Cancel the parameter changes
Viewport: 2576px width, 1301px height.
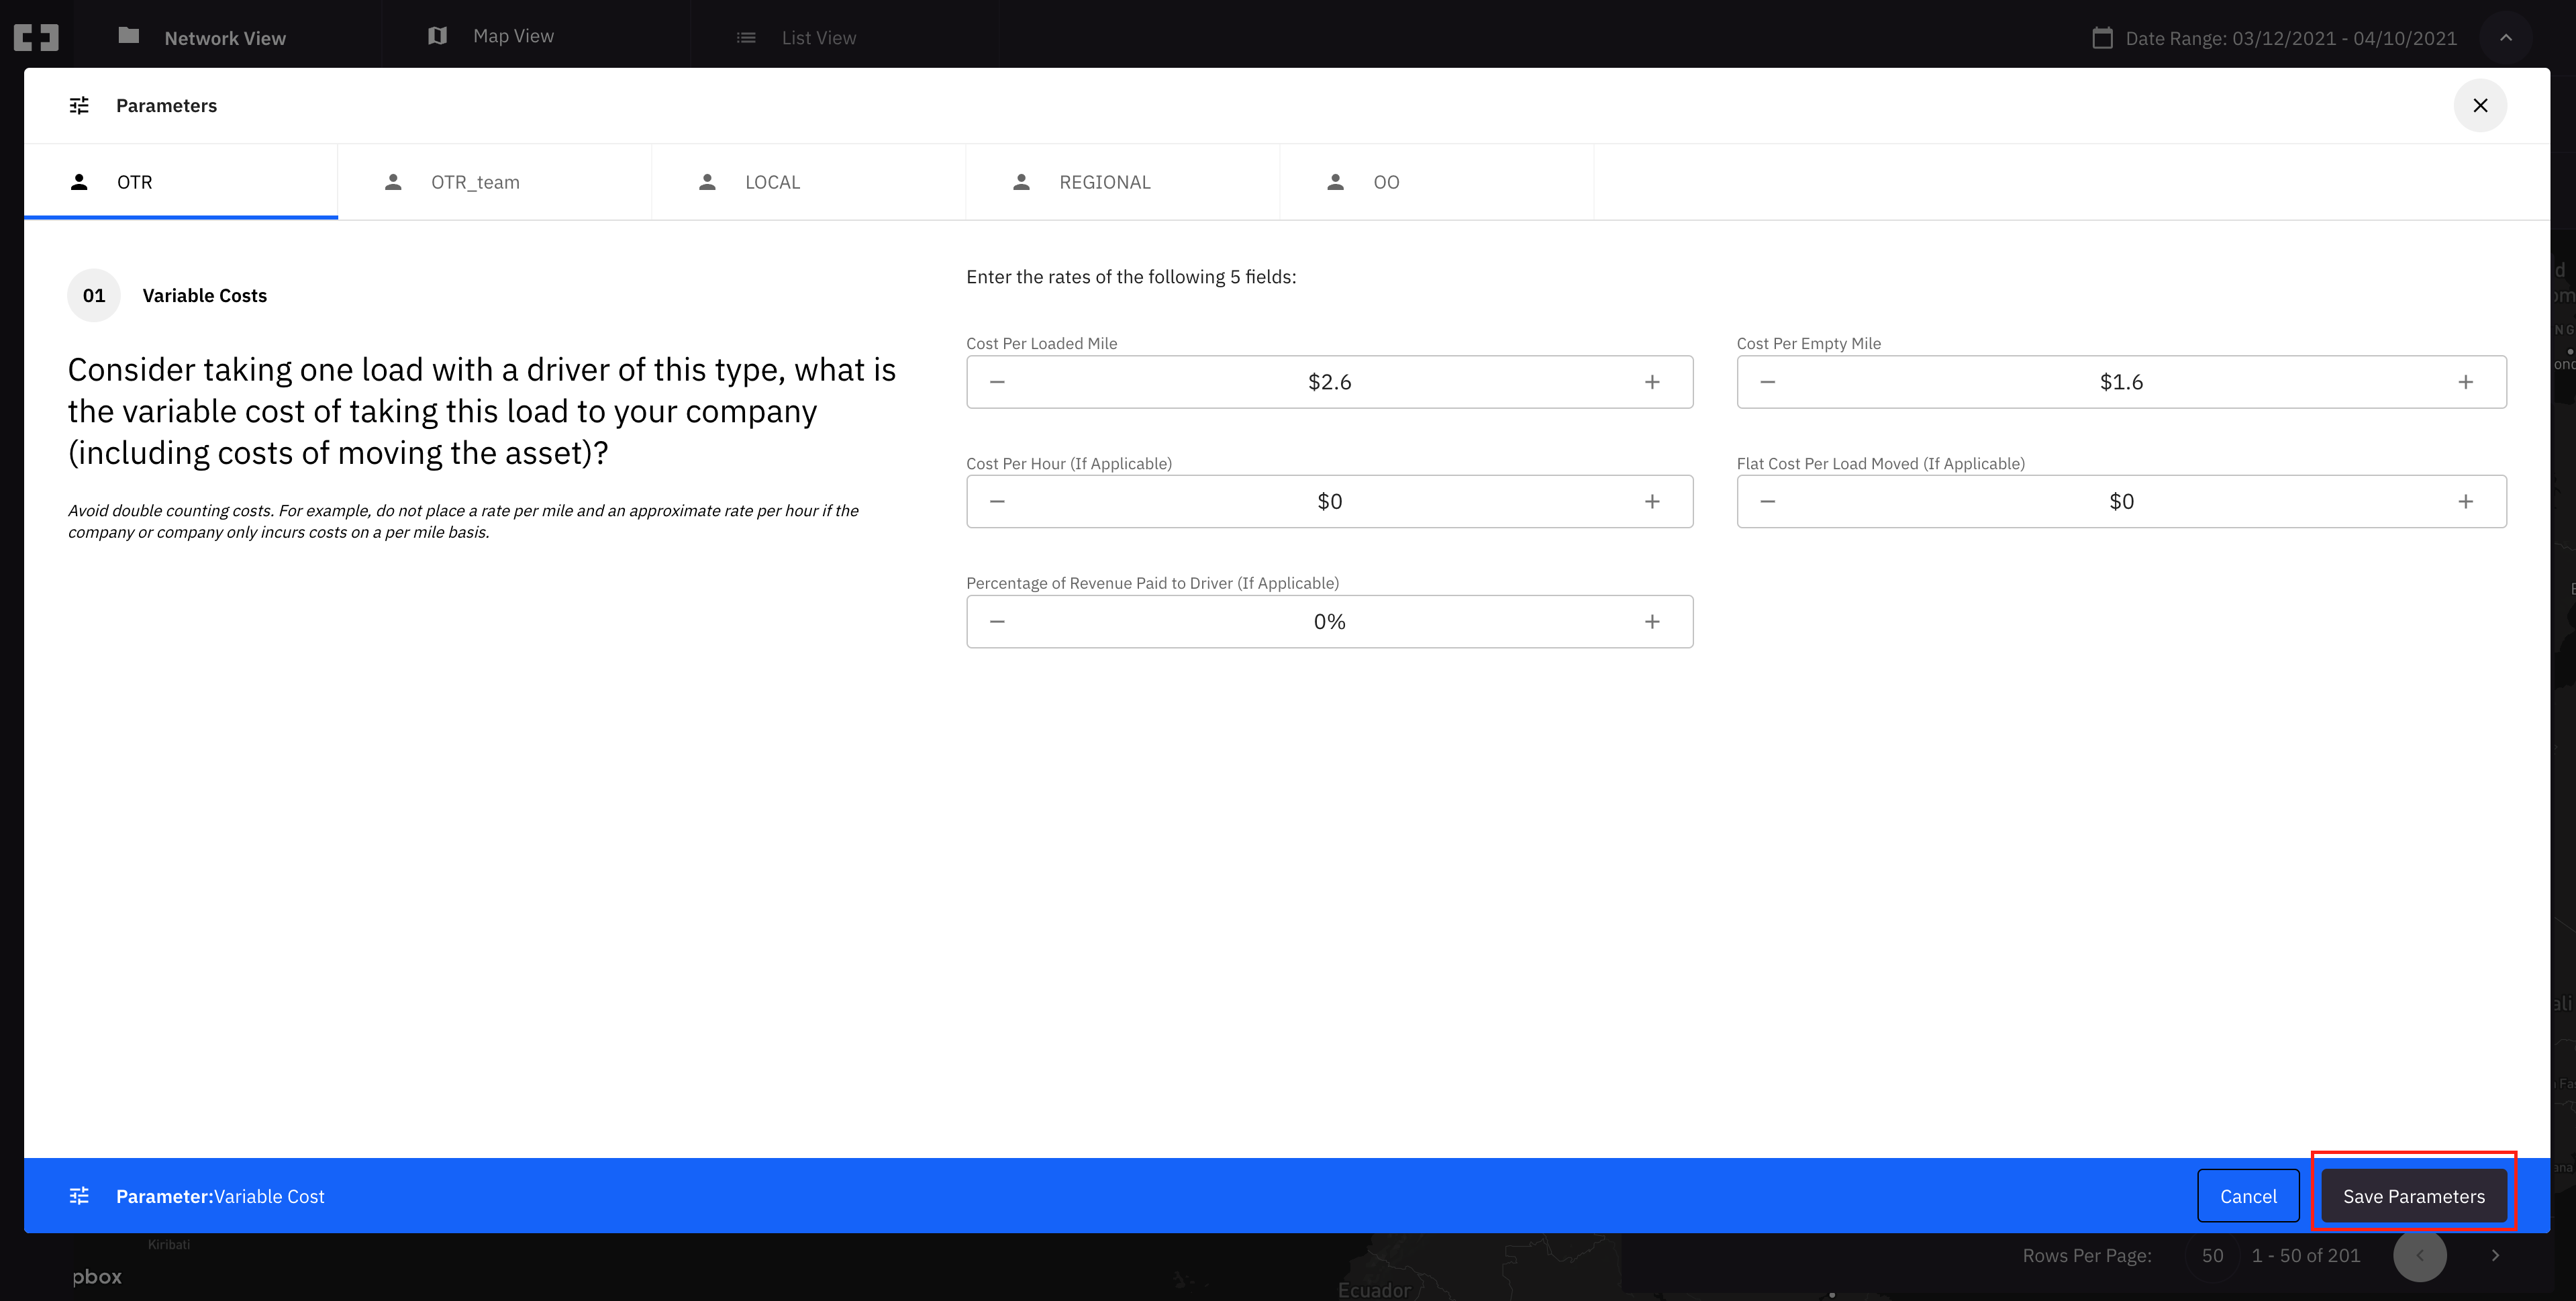tap(2247, 1196)
